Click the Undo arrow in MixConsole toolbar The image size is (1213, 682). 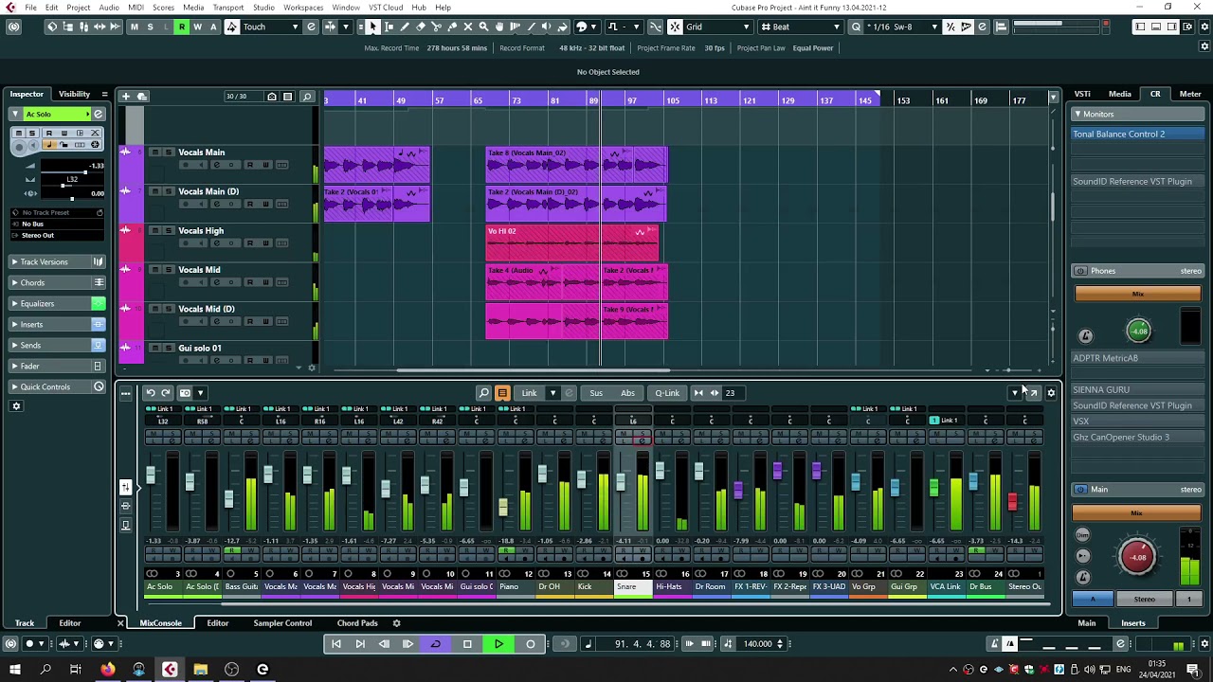pyautogui.click(x=150, y=392)
